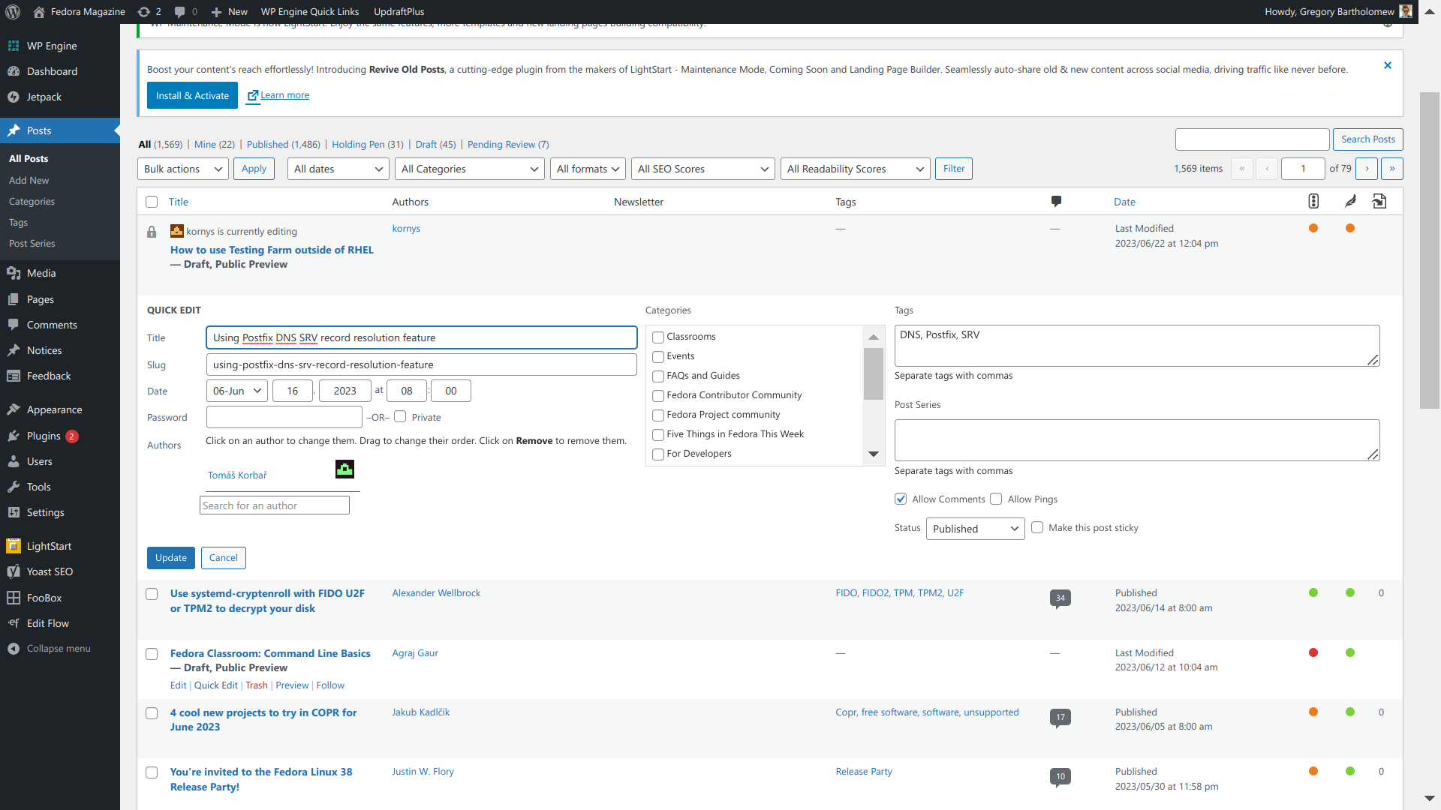
Task: Open the Categories submenu item
Action: click(x=32, y=202)
